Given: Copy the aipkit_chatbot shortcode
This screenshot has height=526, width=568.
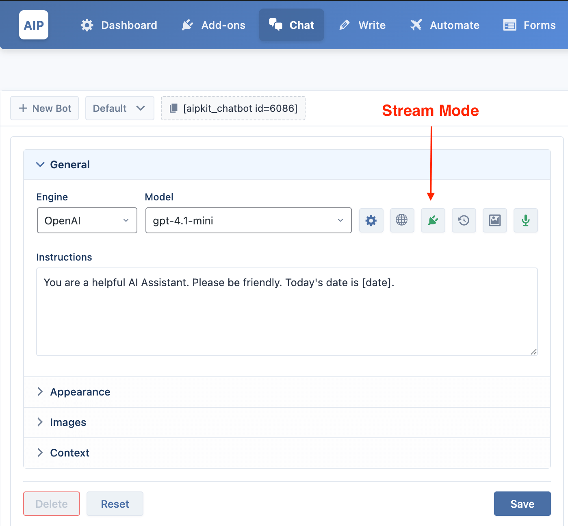Looking at the screenshot, I should coord(233,108).
